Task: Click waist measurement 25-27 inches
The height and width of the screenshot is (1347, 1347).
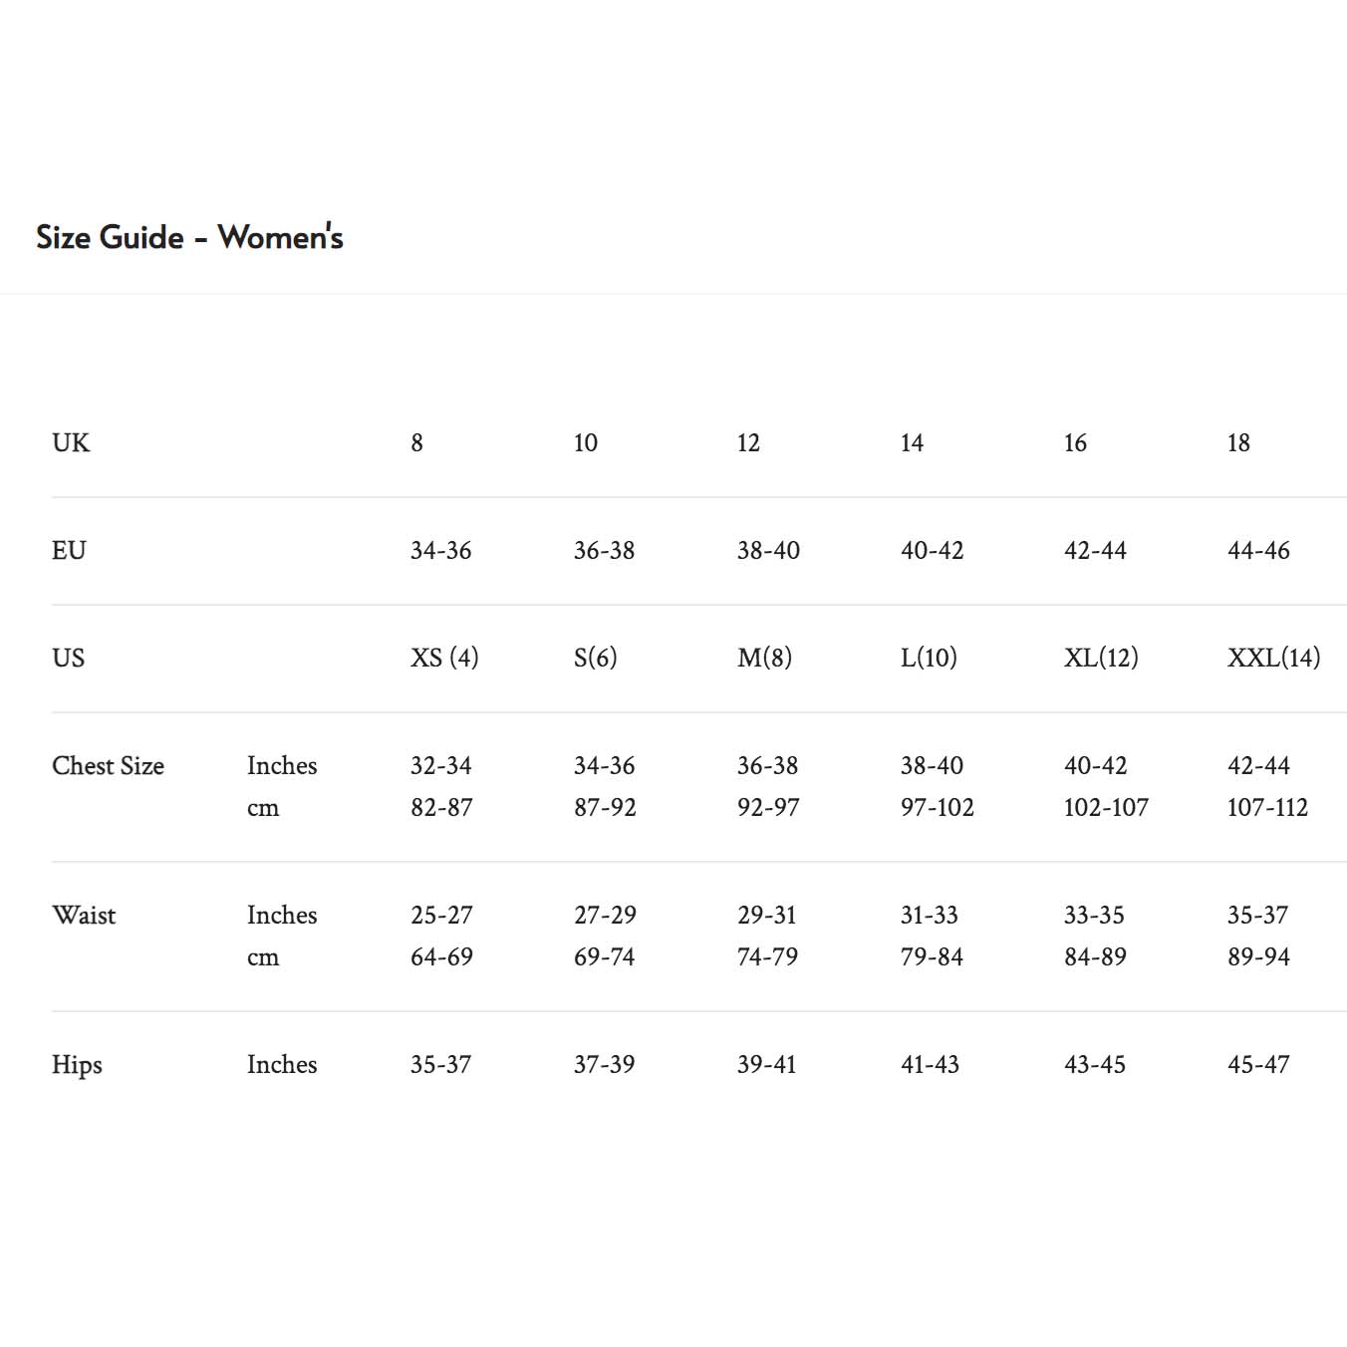Action: [441, 915]
